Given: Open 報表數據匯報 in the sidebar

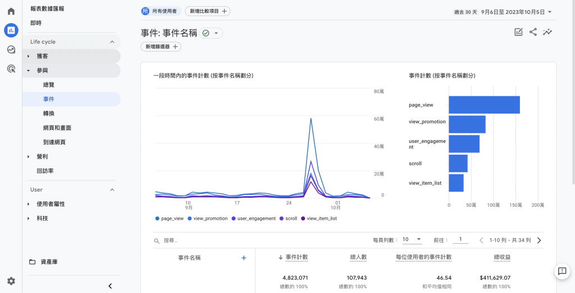Looking at the screenshot, I should (47, 9).
